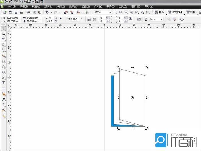Click the Export icon
Screen dimensions: 201x151
pyautogui.click(x=71, y=12)
